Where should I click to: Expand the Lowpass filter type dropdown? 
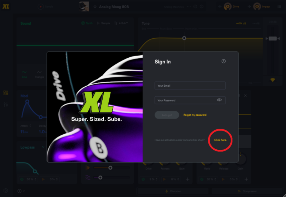[x=43, y=147]
